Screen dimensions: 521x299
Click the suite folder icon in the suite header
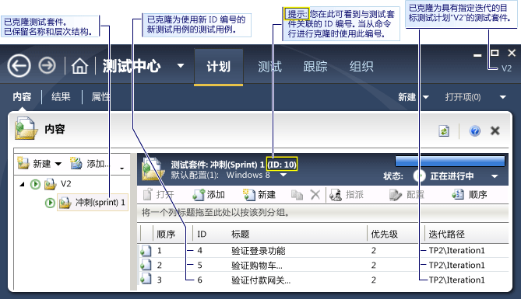(x=153, y=169)
